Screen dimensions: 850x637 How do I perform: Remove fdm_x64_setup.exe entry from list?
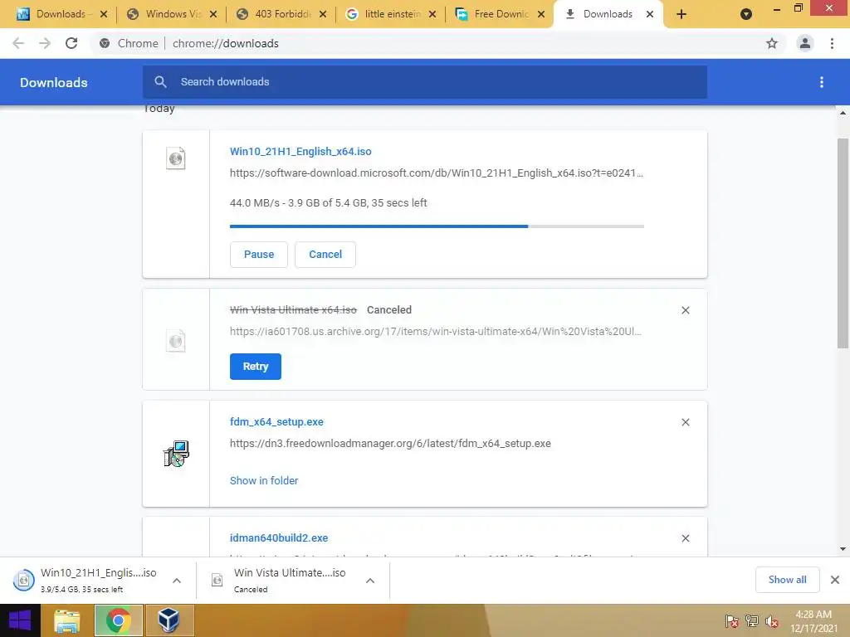tap(685, 422)
